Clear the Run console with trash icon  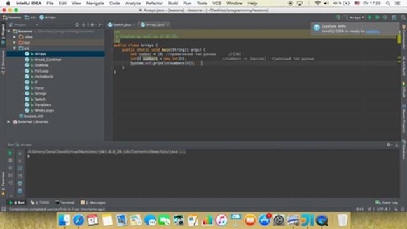coord(20,191)
